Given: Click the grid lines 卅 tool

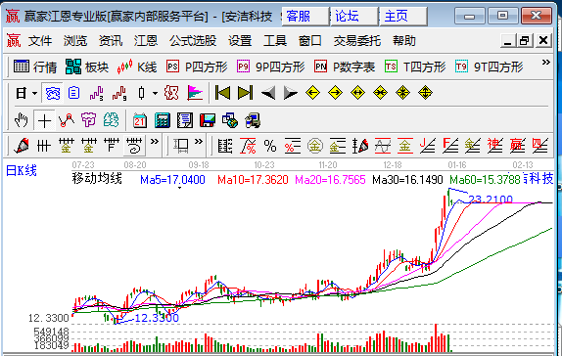Looking at the screenshot, I should [44, 146].
